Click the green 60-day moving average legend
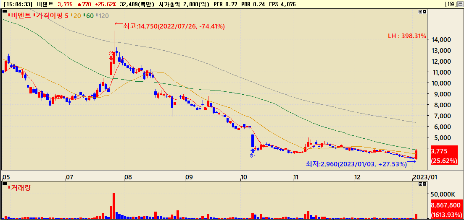 tap(89, 16)
